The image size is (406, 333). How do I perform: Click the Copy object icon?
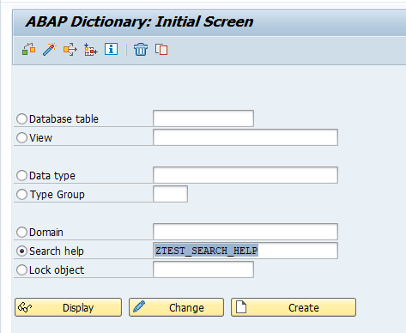click(161, 50)
